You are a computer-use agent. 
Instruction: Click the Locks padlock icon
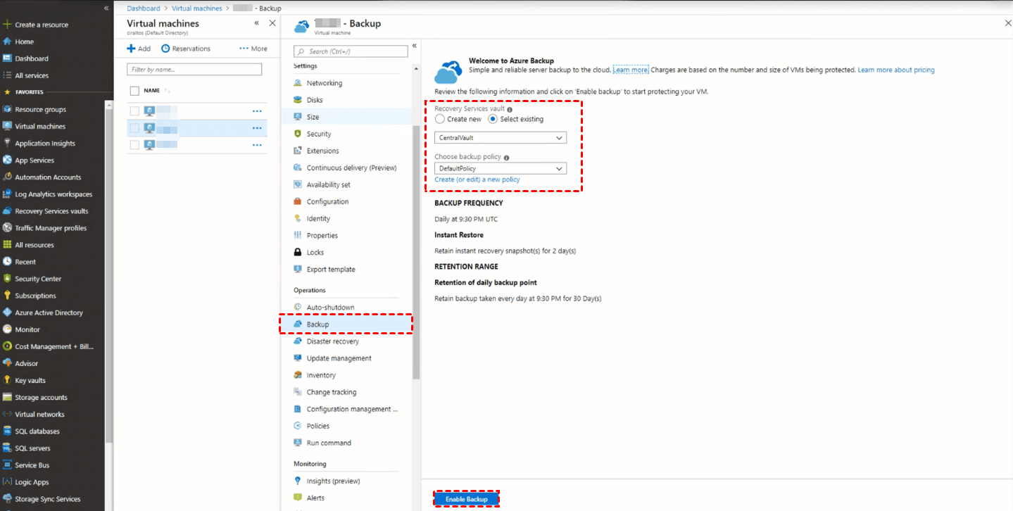point(298,252)
